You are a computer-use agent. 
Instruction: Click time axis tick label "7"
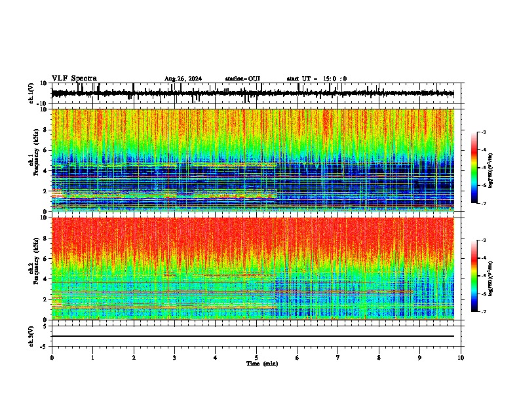coord(338,358)
